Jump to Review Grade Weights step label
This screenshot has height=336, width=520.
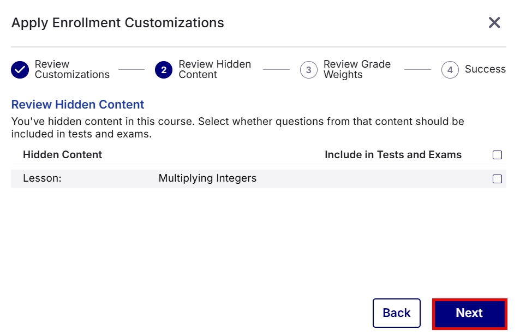click(357, 69)
